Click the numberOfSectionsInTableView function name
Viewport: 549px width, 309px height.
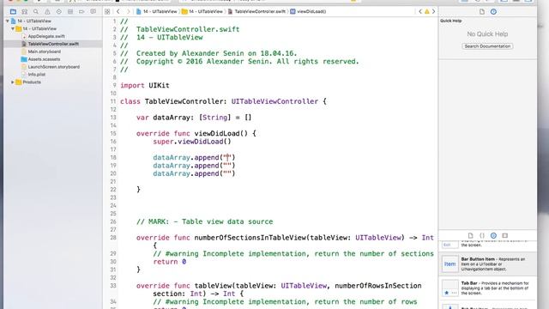click(x=250, y=238)
